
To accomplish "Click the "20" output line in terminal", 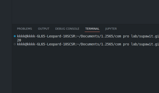I will [x=19, y=40].
